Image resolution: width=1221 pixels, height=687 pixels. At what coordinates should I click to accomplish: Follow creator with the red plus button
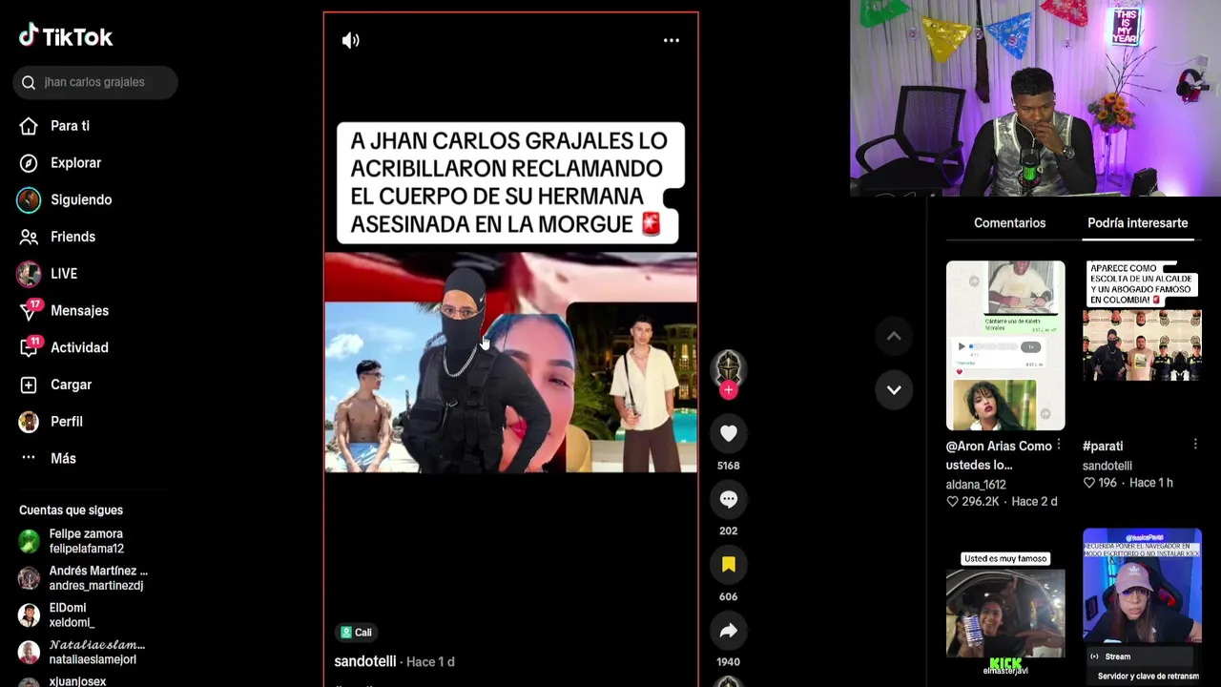click(x=728, y=389)
